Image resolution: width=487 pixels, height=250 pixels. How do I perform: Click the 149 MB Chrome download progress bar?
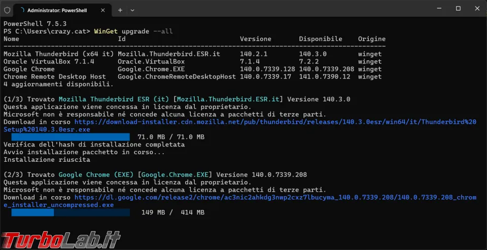click(71, 213)
